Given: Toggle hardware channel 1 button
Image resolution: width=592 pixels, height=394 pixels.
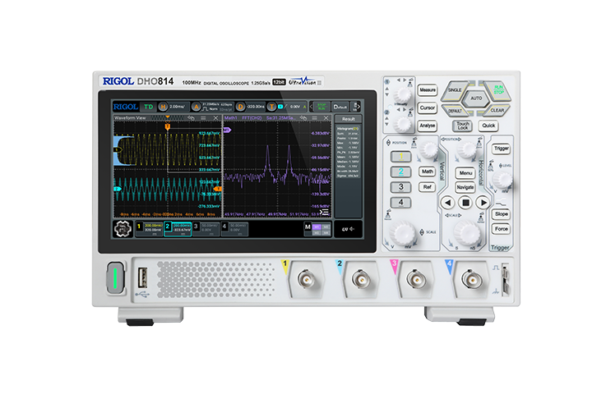Looking at the screenshot, I should (x=401, y=156).
